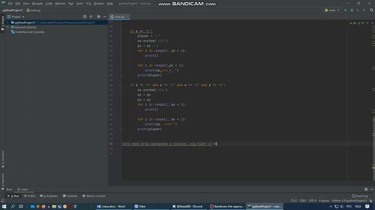The height and width of the screenshot is (210, 375).
Task: Open Task View on taskbar
Action: (21, 206)
